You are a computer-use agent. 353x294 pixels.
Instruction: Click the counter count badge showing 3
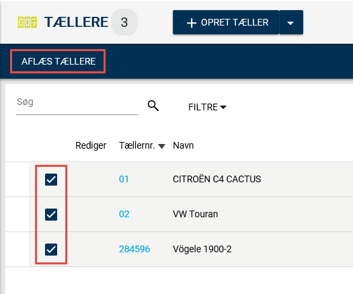[124, 22]
